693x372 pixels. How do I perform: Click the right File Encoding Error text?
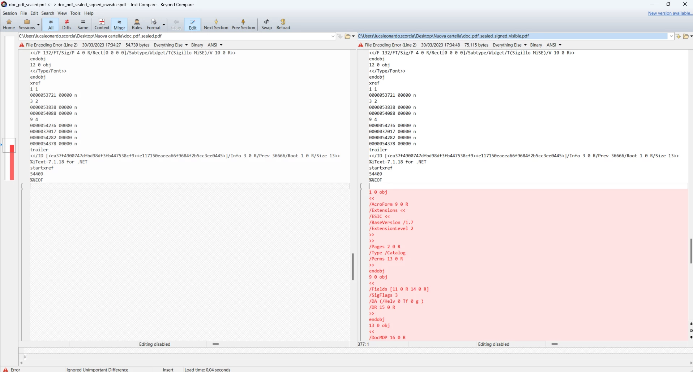coord(391,45)
